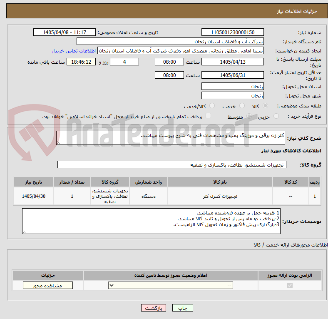Choose the متوسط purchase type radio

249,116
